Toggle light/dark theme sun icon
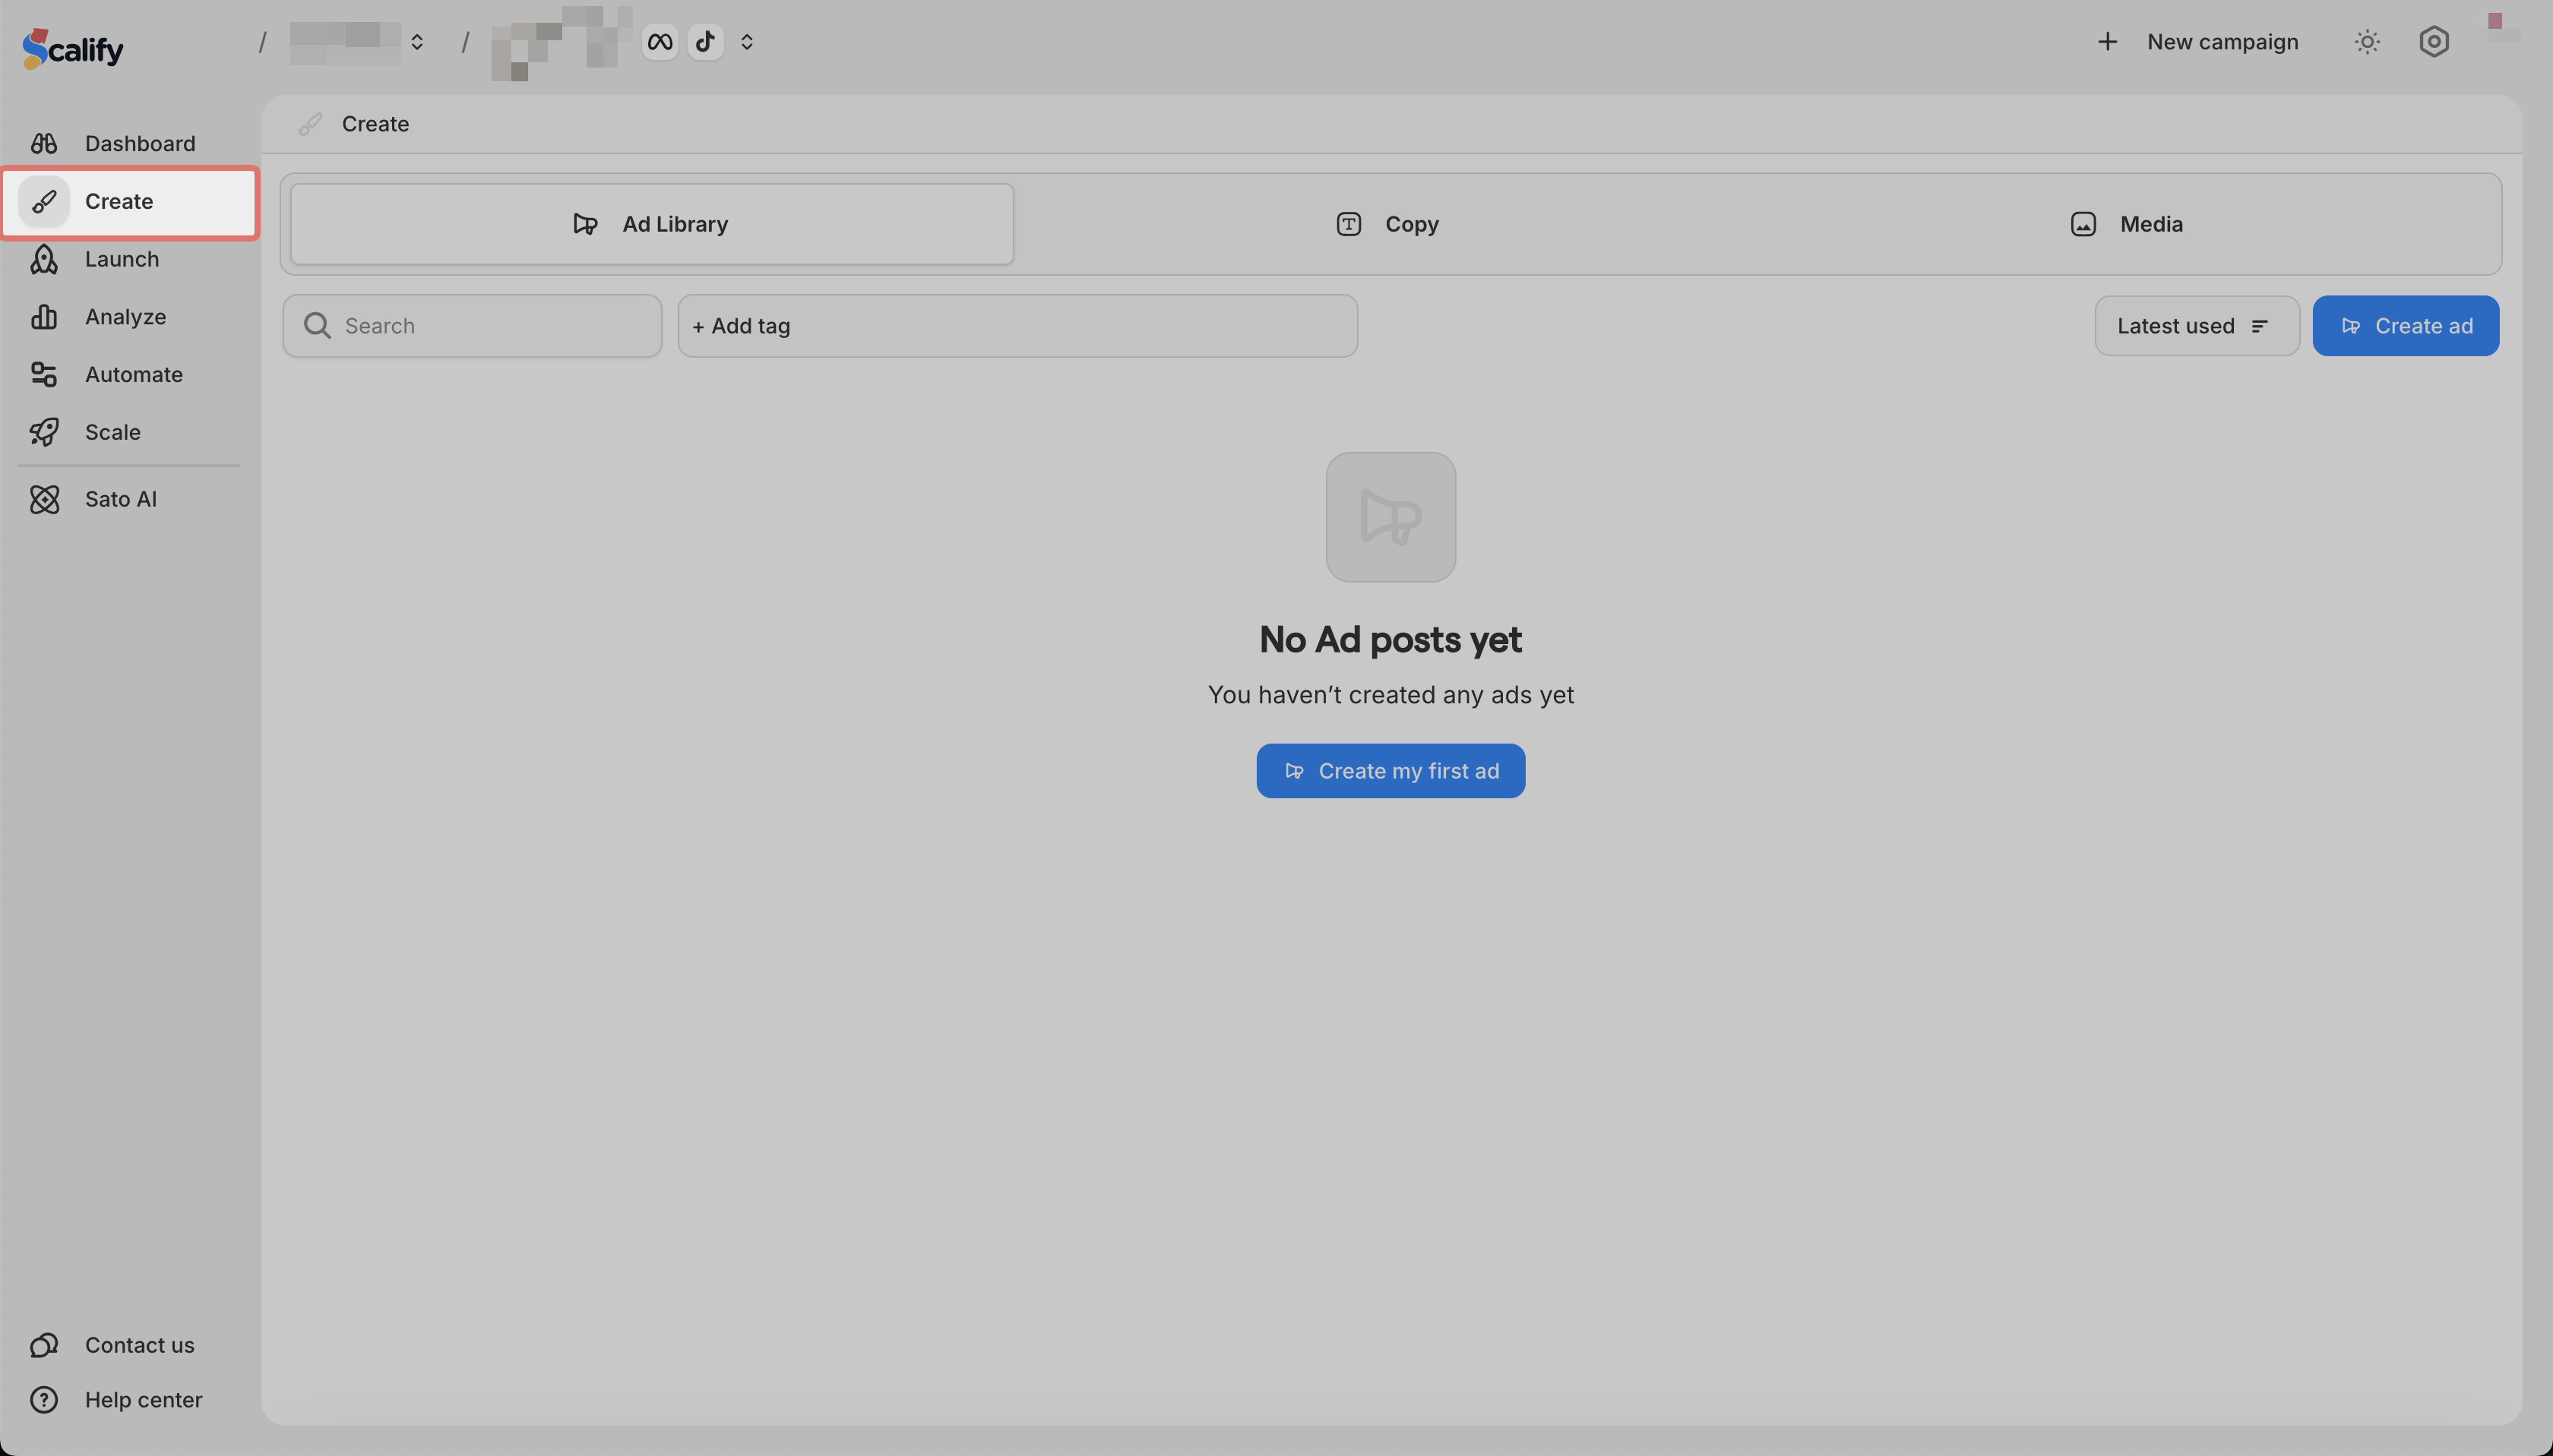The width and height of the screenshot is (2553, 1456). tap(2366, 42)
